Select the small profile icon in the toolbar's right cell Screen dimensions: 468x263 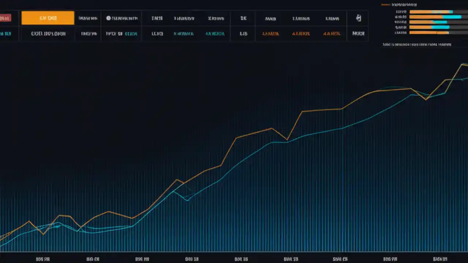click(358, 18)
